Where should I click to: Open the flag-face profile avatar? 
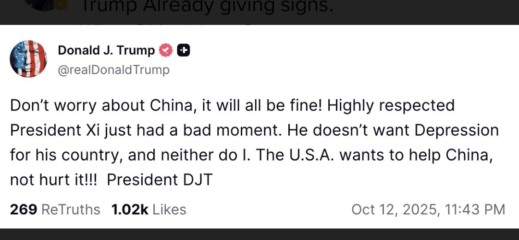28,59
